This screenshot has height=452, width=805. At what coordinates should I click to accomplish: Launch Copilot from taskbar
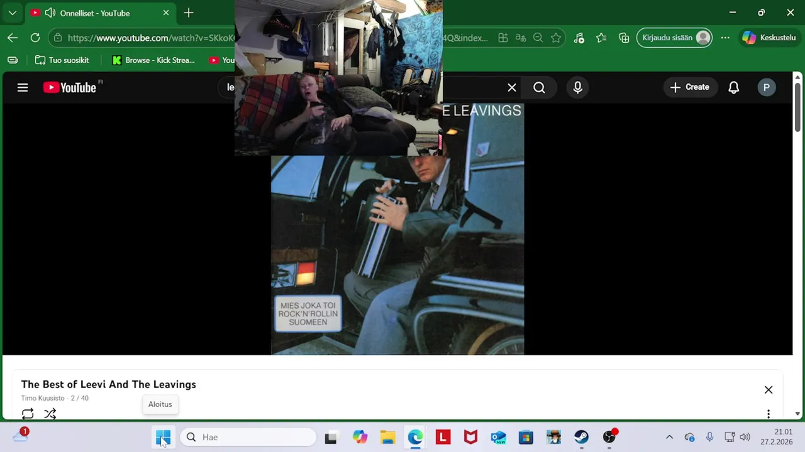coord(360,437)
